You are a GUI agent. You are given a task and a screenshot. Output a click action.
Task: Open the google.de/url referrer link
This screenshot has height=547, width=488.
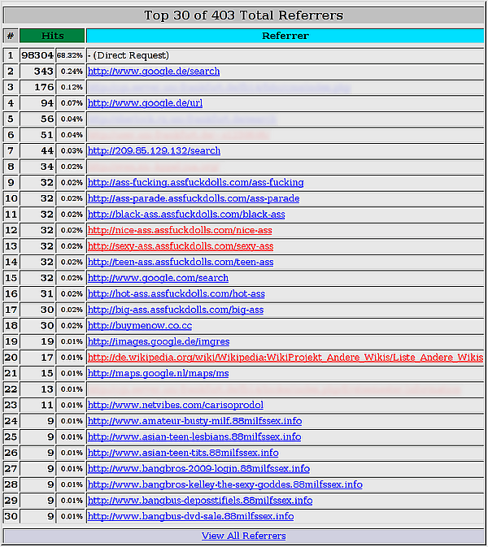(x=145, y=103)
